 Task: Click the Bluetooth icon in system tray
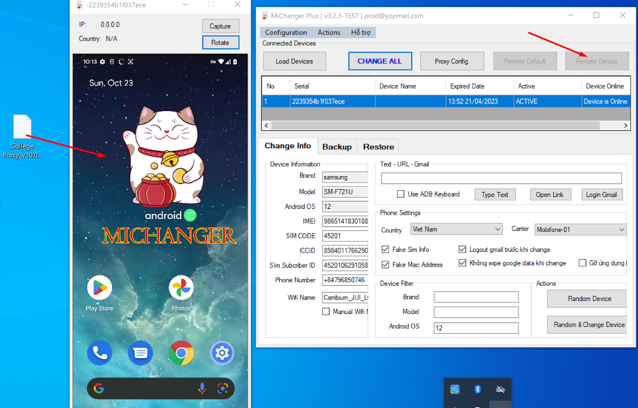click(x=478, y=389)
